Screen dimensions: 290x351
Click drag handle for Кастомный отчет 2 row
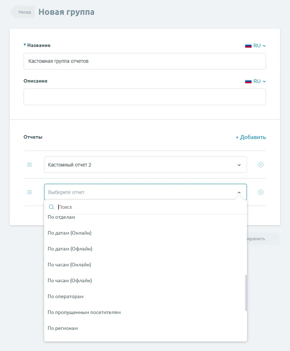[30, 165]
